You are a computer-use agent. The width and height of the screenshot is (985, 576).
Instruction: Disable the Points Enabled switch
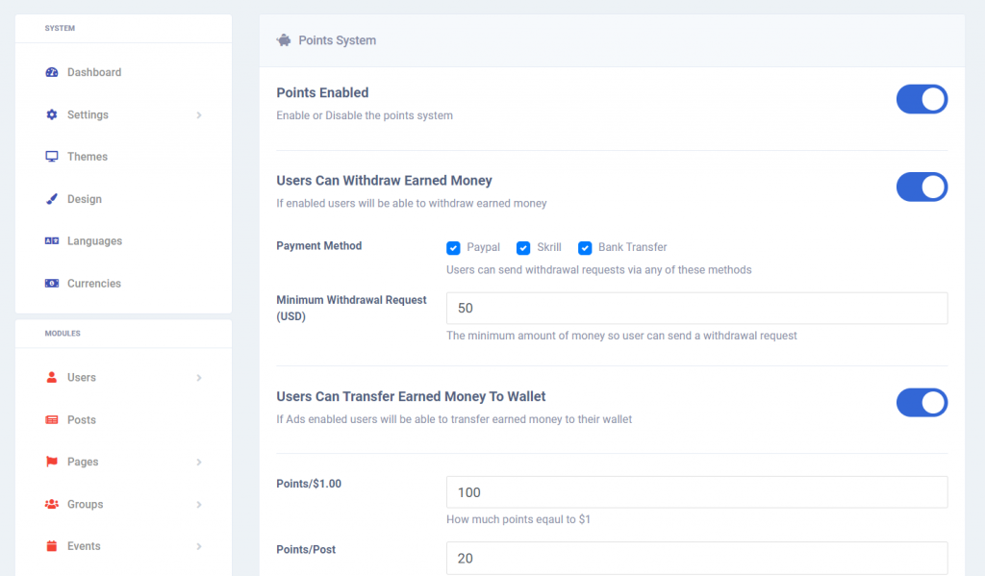[x=922, y=99]
